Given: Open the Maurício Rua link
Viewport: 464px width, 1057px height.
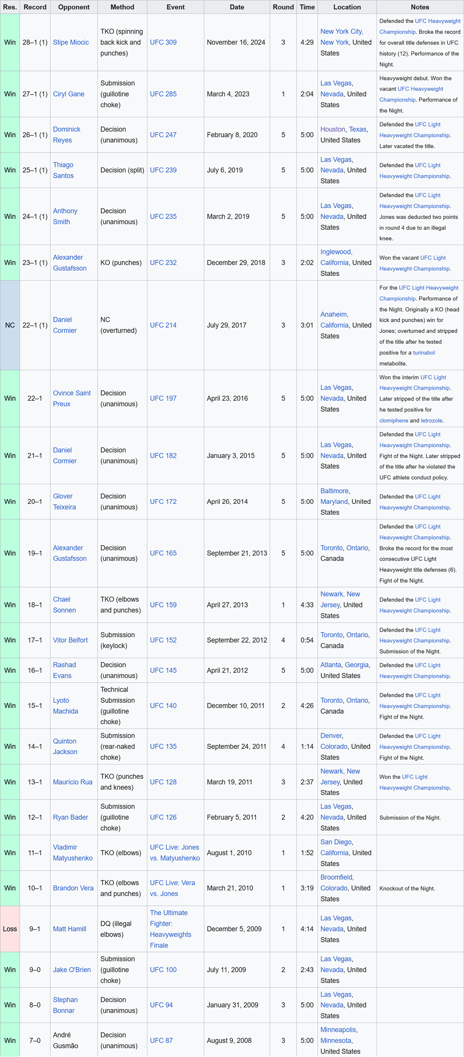Looking at the screenshot, I should coord(73,782).
